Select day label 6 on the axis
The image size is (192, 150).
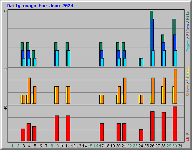(x=40, y=146)
